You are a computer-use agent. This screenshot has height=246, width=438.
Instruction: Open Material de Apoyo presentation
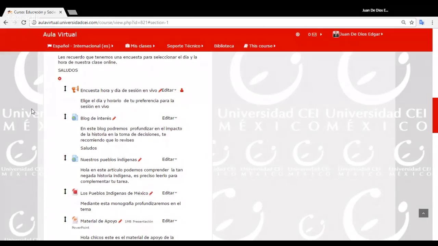99,221
